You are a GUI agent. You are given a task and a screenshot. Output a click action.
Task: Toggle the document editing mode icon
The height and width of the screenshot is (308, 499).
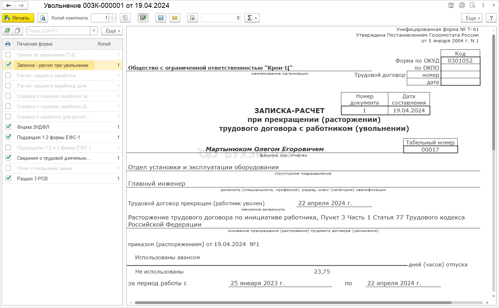click(143, 18)
